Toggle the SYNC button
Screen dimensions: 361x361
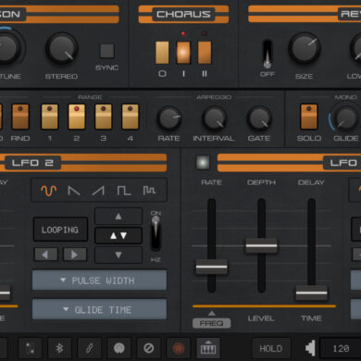click(107, 51)
